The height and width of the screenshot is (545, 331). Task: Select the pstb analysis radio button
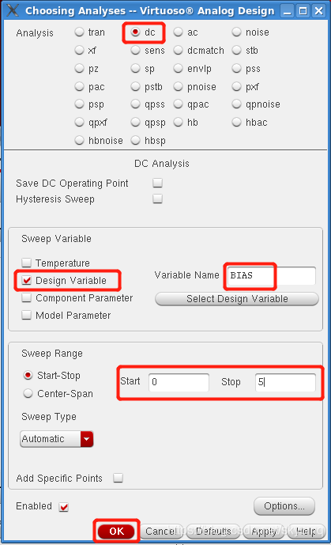click(135, 86)
